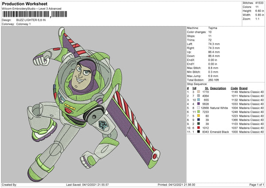Click the 'Natural White' description

point(219,108)
